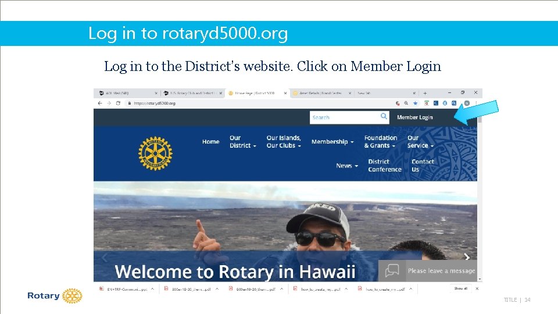Switch to the Asset Details Brand Center tab
558x314 pixels.
click(321, 93)
